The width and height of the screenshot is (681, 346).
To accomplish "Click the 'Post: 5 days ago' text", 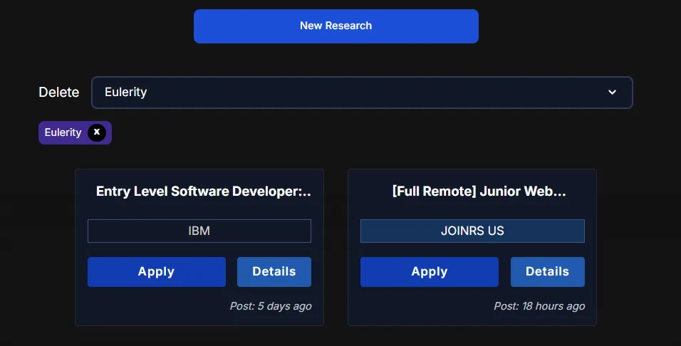I will pos(271,306).
